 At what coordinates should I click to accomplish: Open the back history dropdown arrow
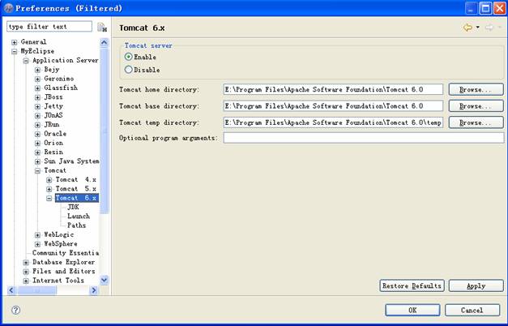pos(478,28)
